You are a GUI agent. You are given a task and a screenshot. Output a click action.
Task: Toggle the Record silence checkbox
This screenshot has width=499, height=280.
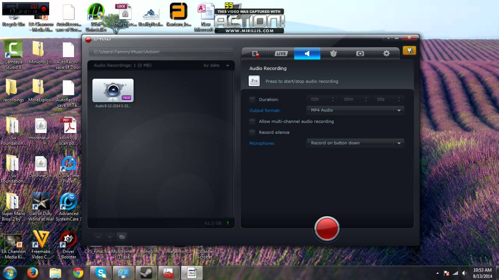coord(252,132)
